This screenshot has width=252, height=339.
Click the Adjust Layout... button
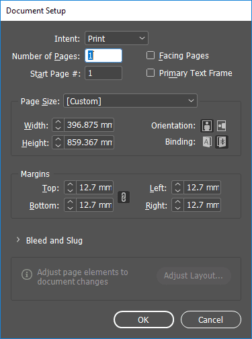coord(194,276)
